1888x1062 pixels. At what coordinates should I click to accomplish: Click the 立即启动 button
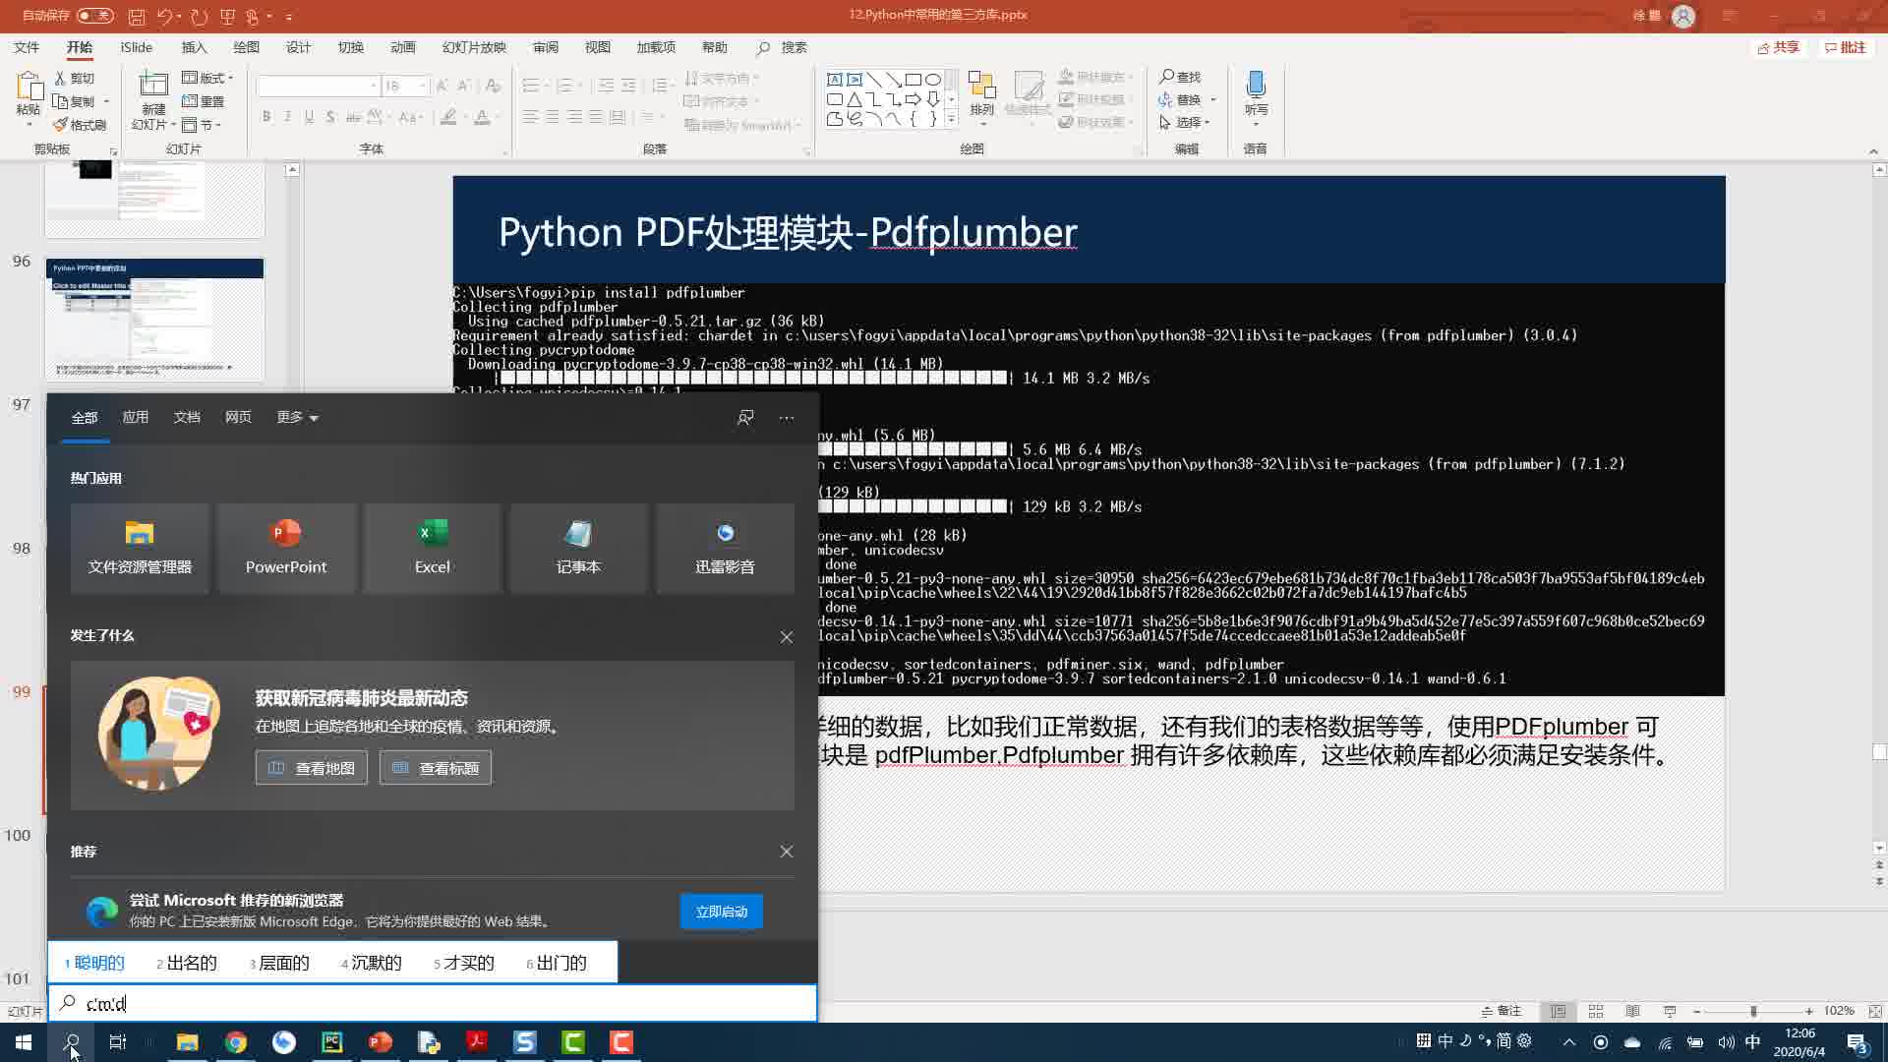coord(722,912)
